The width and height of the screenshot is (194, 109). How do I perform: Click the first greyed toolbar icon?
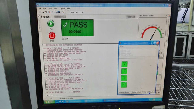click(x=40, y=12)
